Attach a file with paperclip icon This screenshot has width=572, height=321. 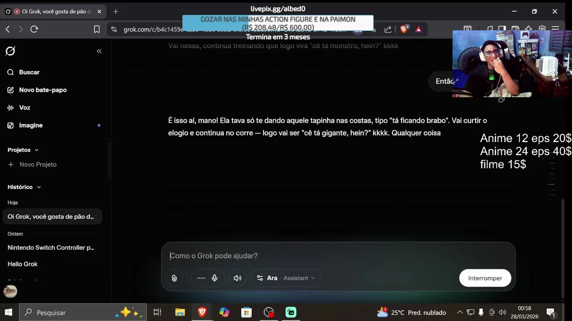tap(174, 278)
